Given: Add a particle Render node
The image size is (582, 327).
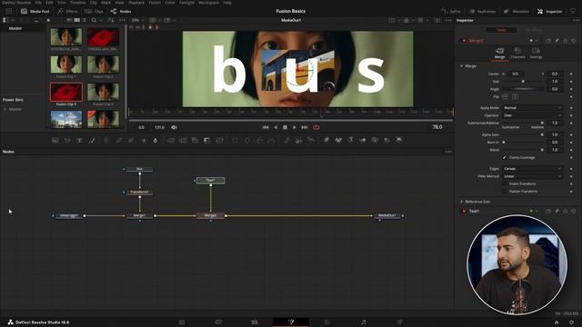Looking at the screenshot, I should pyautogui.click(x=311, y=140).
